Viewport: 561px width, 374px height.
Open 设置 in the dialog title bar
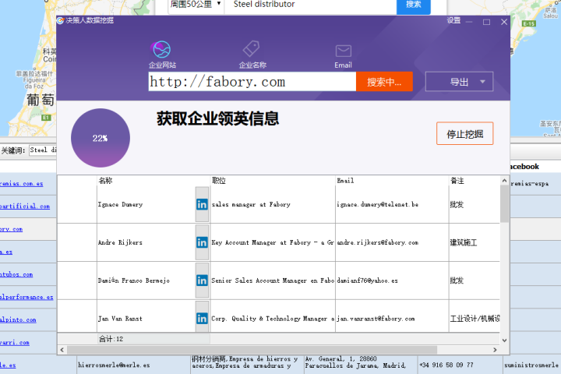[453, 20]
